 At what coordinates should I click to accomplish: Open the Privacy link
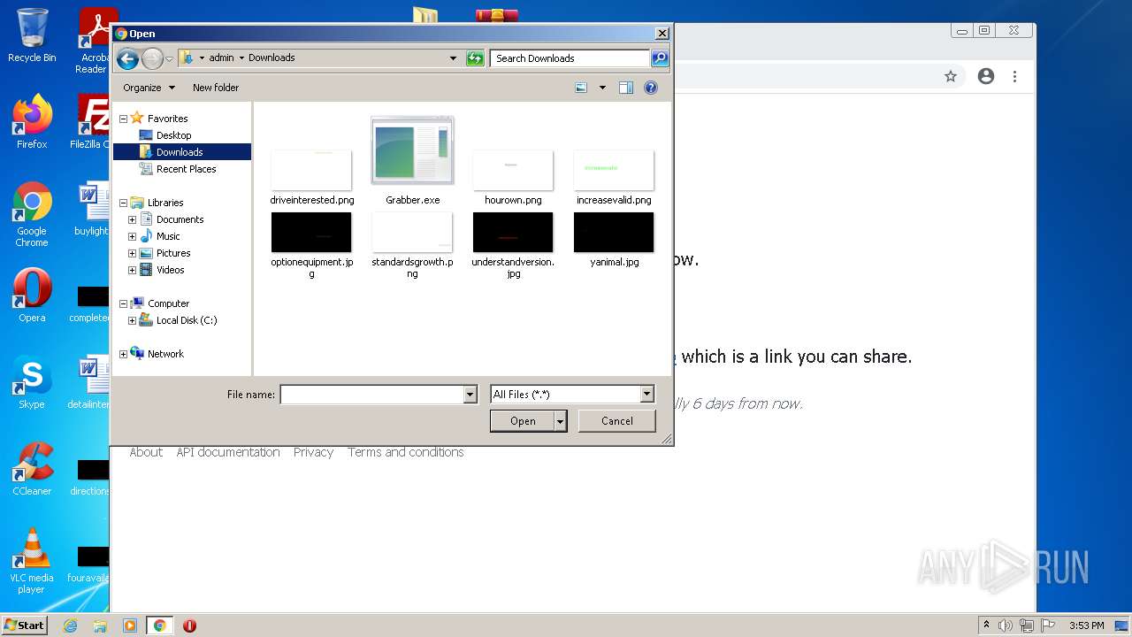(x=313, y=452)
